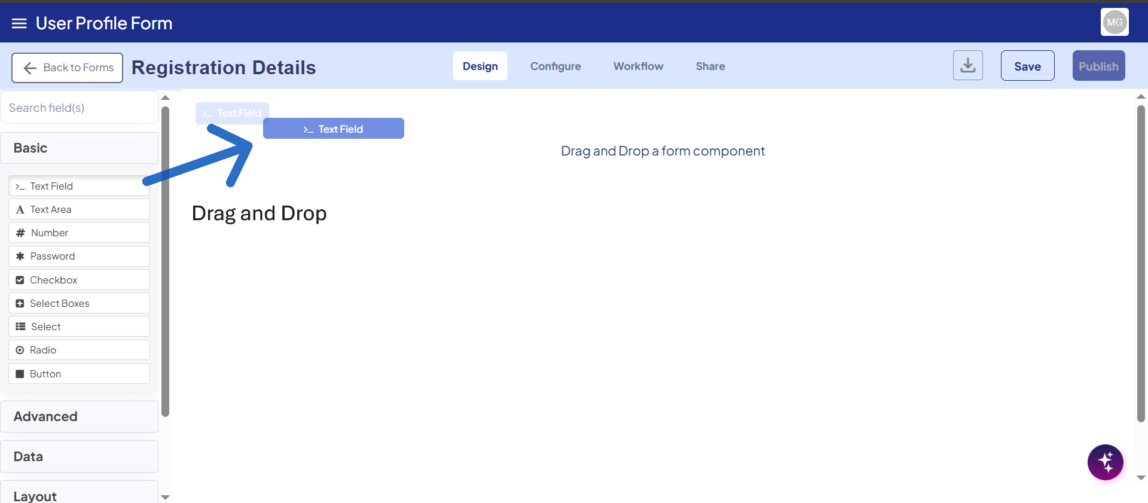Choose the Password field component
The image size is (1148, 503).
pos(79,256)
